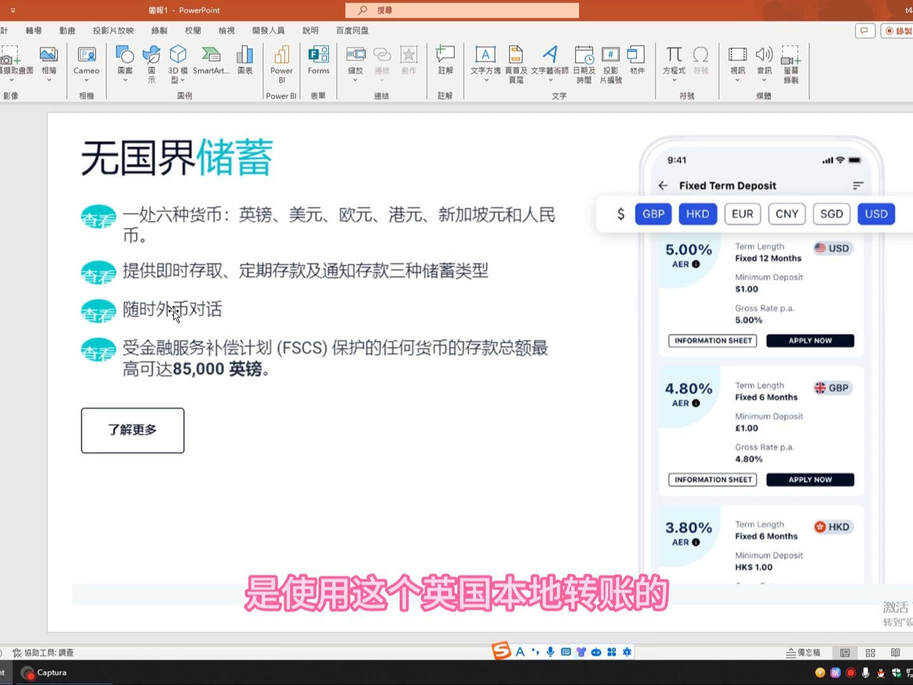
Task: Expand the 文字方塊 dropdown arrow
Action: [x=486, y=80]
